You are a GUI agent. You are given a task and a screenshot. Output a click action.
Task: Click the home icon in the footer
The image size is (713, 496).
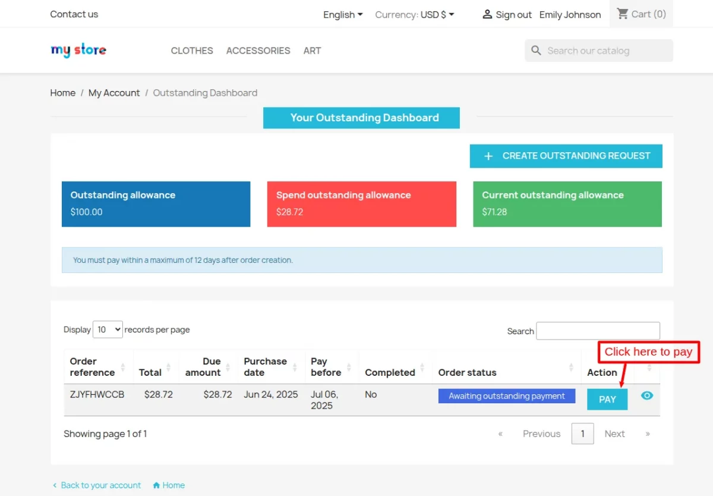(156, 485)
